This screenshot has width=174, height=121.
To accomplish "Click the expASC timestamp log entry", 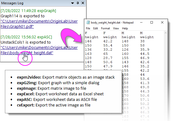I will [26, 37].
